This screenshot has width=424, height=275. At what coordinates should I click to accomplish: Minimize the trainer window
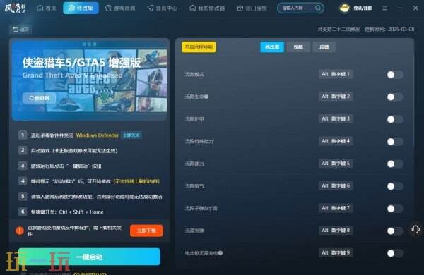click(x=399, y=8)
